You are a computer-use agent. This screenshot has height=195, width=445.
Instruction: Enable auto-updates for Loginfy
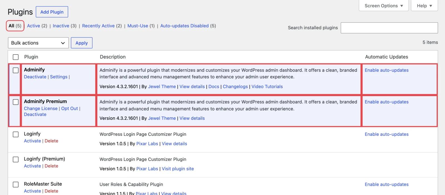[x=387, y=134]
